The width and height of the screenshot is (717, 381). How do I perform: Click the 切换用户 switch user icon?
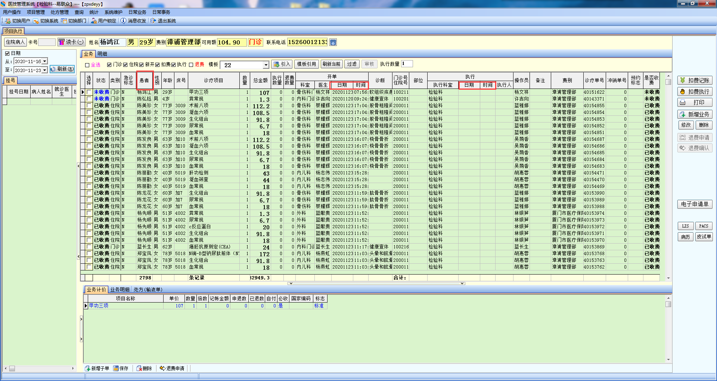click(8, 21)
